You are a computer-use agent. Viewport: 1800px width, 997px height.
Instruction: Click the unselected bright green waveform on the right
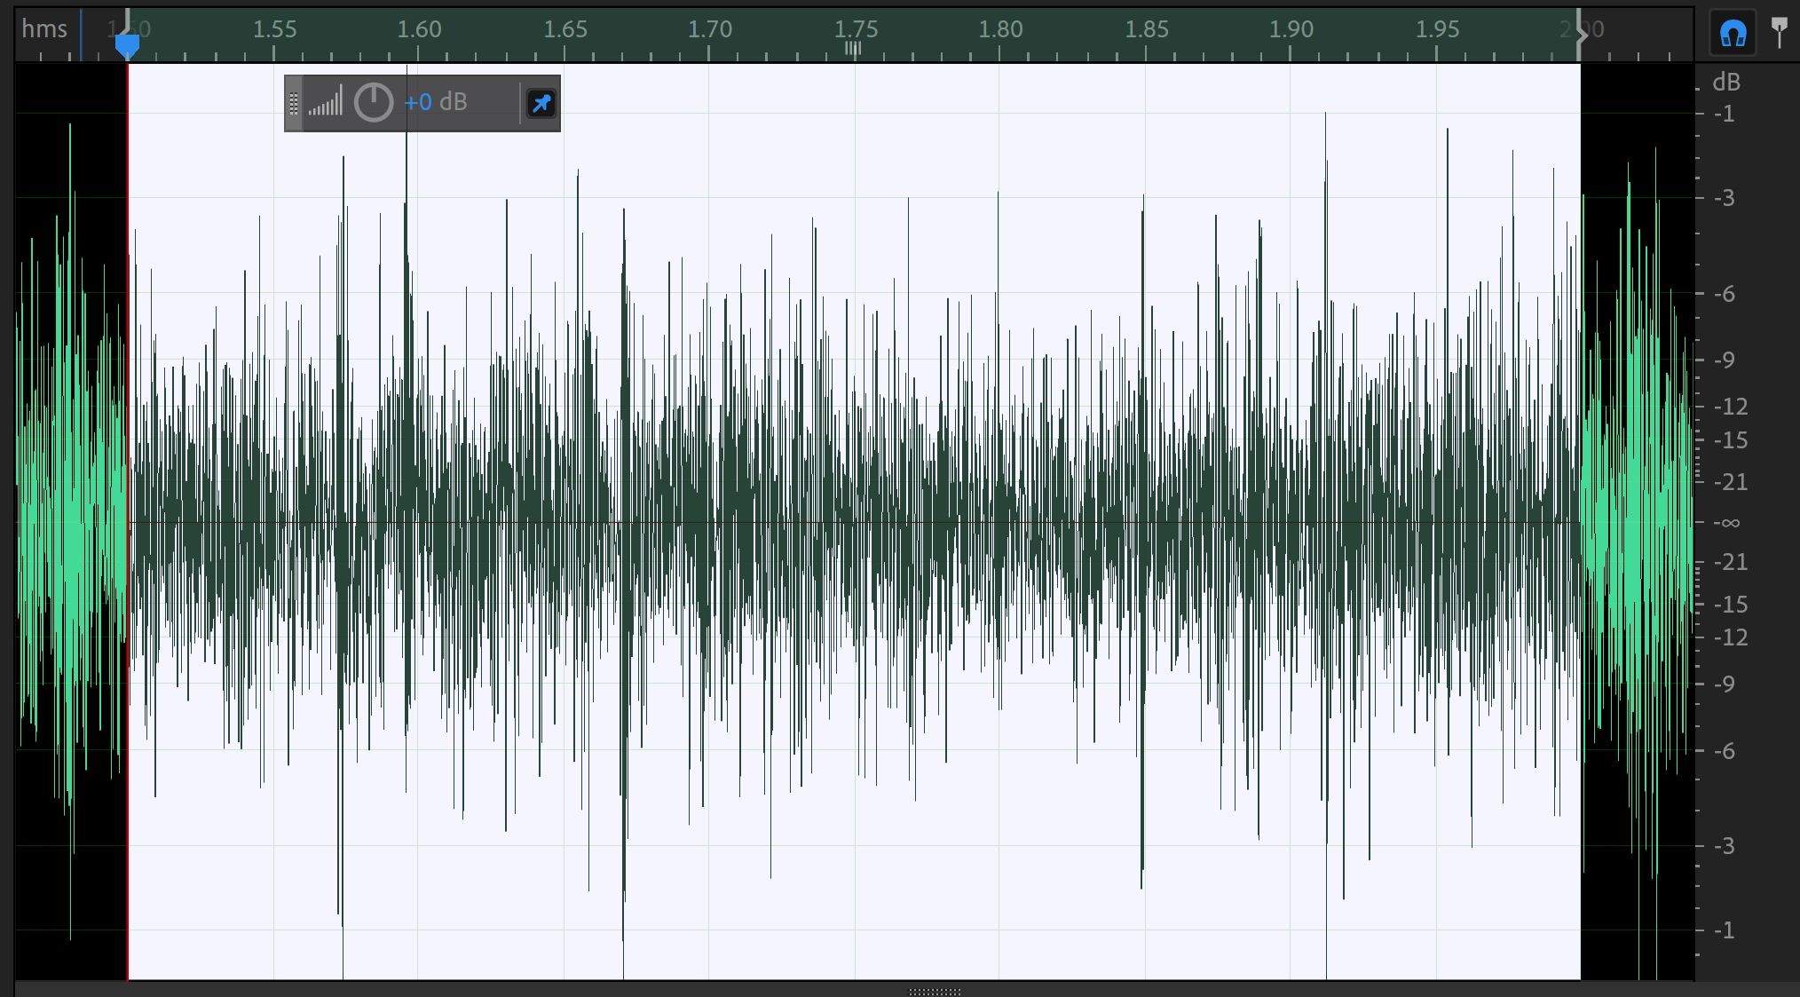1636,524
